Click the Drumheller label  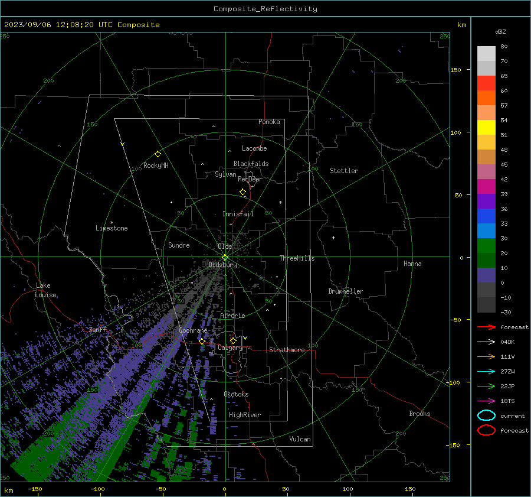coord(346,291)
